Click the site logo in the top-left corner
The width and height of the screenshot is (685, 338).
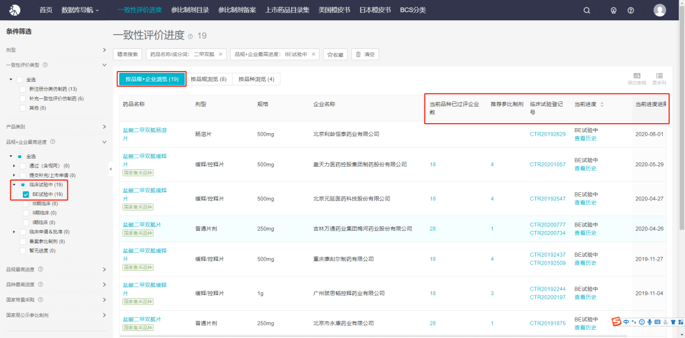15,10
